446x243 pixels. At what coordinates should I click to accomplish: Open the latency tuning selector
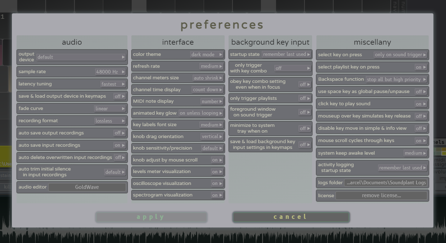coord(113,84)
